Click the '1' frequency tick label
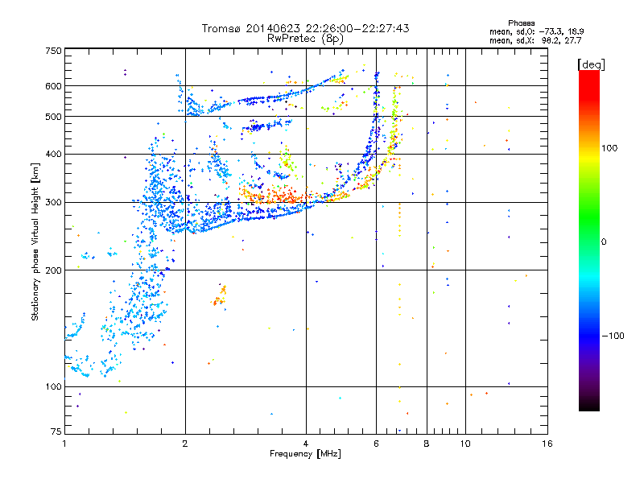 click(64, 444)
